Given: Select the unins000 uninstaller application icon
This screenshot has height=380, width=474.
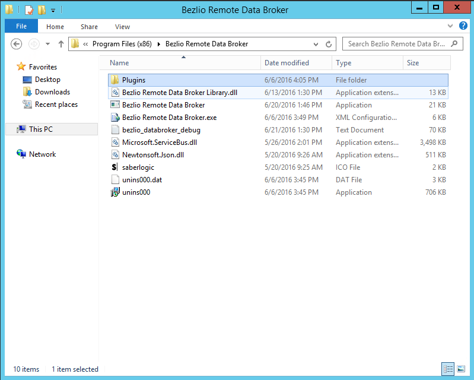Looking at the screenshot, I should [115, 192].
